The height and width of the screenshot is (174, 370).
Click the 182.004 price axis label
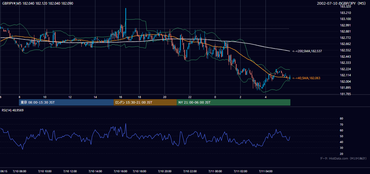point(345,81)
